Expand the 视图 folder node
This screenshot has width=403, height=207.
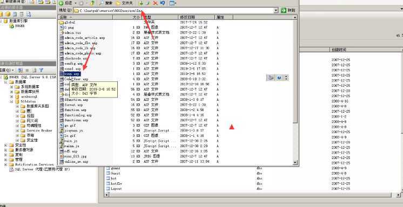(x=17, y=116)
